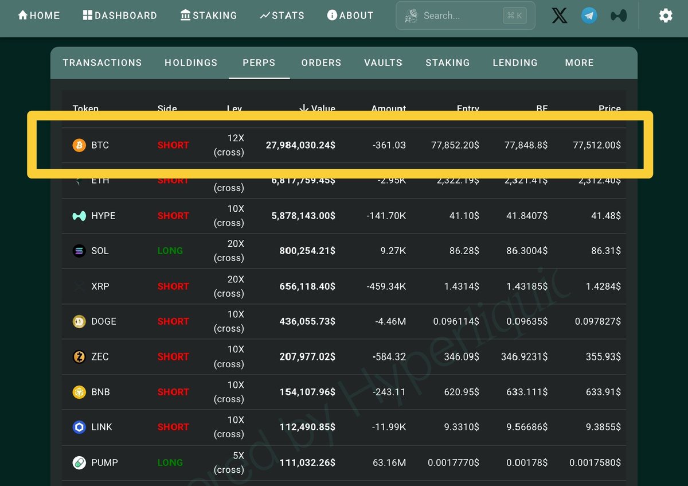Click the DOGE coin icon
Viewport: 688px width, 486px height.
(x=79, y=321)
